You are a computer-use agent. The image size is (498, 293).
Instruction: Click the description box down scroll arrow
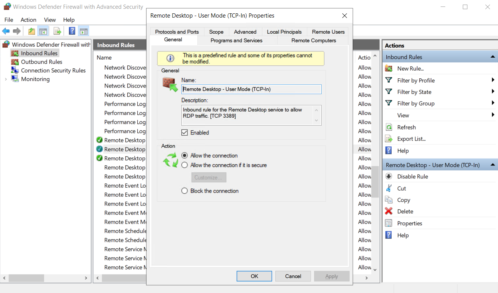pos(316,121)
